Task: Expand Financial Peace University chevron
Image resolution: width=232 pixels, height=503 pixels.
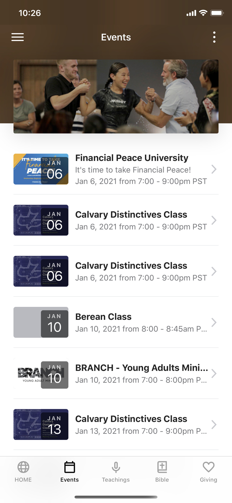Action: click(x=214, y=169)
